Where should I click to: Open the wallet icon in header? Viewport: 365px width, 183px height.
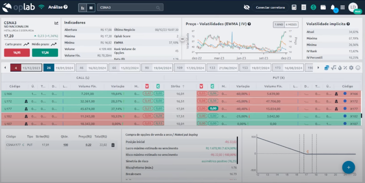323,7
